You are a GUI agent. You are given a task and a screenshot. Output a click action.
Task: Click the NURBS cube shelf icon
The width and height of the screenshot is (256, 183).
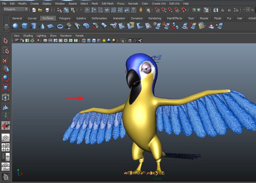[x=24, y=26]
